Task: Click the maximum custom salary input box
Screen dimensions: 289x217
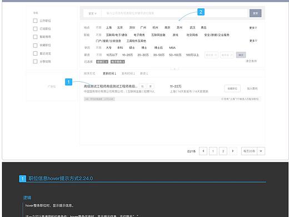Action: click(x=227, y=55)
